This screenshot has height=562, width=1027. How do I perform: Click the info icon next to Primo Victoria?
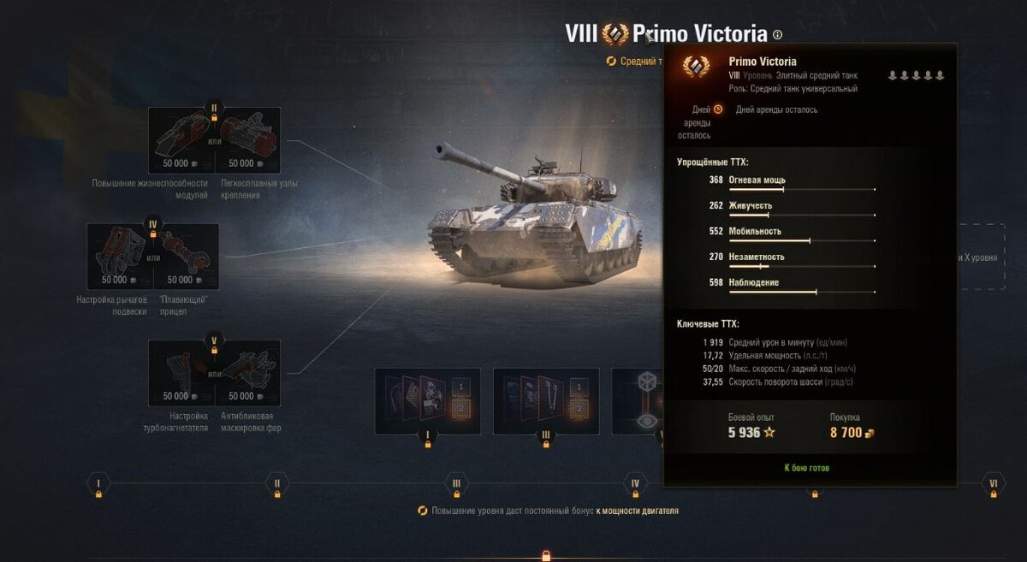(777, 35)
